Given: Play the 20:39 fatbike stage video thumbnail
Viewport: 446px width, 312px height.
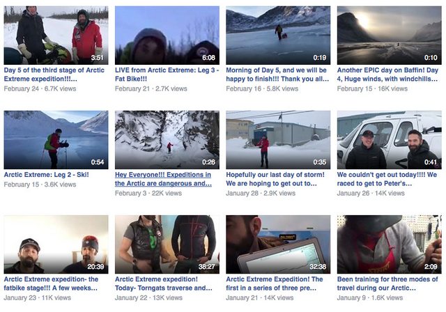Looking at the screenshot, I should (56, 244).
